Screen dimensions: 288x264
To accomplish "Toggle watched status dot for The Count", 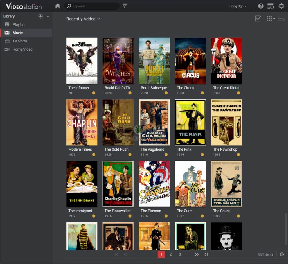I will (x=238, y=216).
